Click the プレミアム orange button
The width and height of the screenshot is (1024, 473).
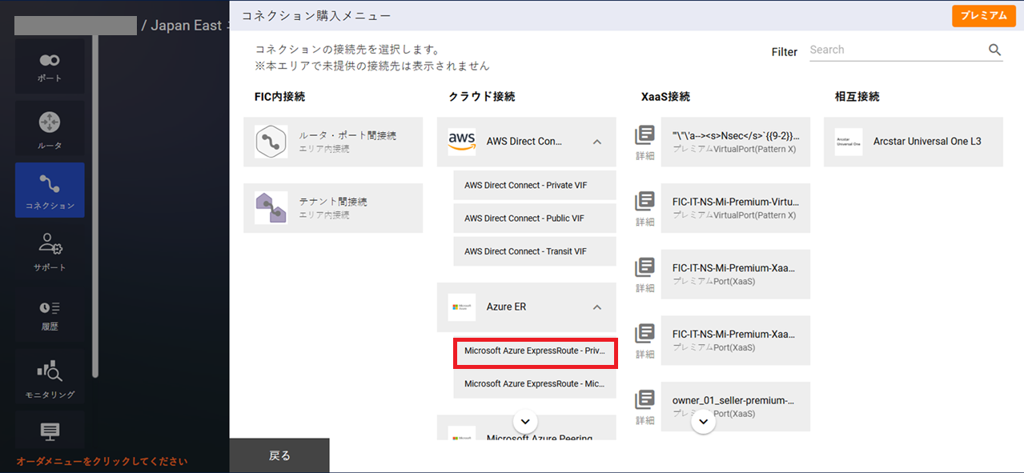pos(983,16)
